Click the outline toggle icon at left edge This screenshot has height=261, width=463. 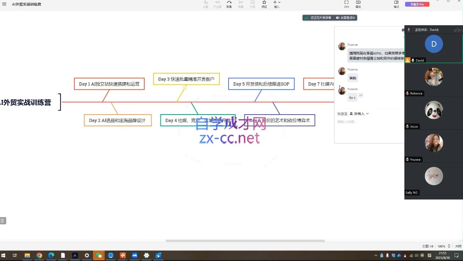point(3,221)
